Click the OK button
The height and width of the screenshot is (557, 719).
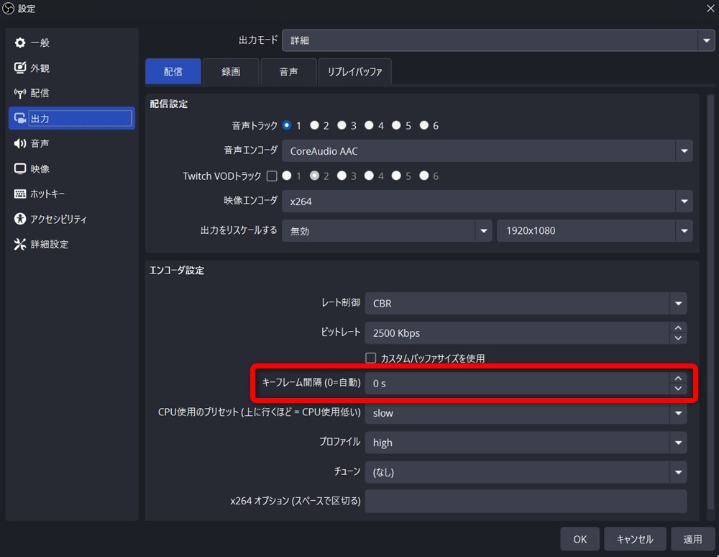580,539
